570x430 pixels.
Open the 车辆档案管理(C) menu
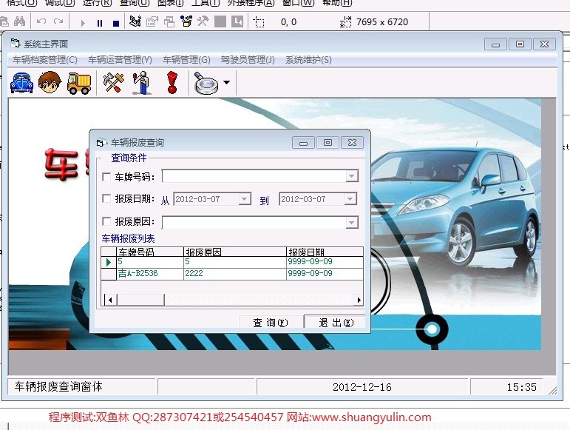pyautogui.click(x=45, y=60)
